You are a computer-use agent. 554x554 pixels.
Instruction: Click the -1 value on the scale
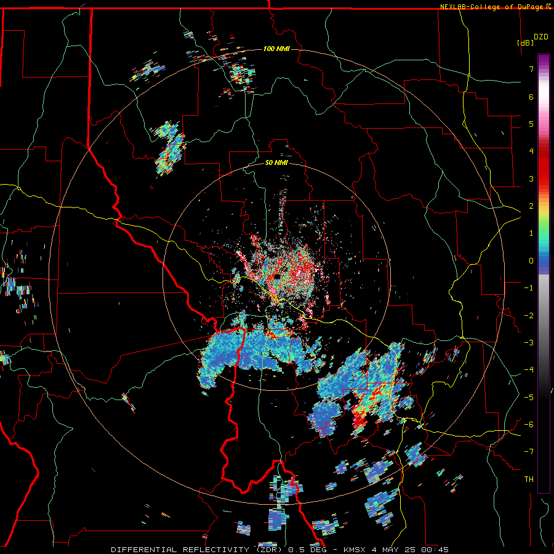(x=529, y=288)
